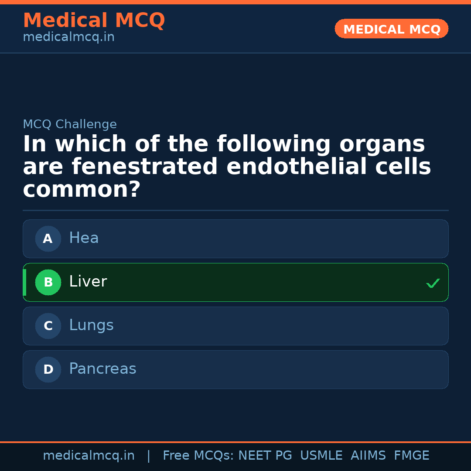Select the green B circle badge
This screenshot has width=471, height=471.
(48, 282)
